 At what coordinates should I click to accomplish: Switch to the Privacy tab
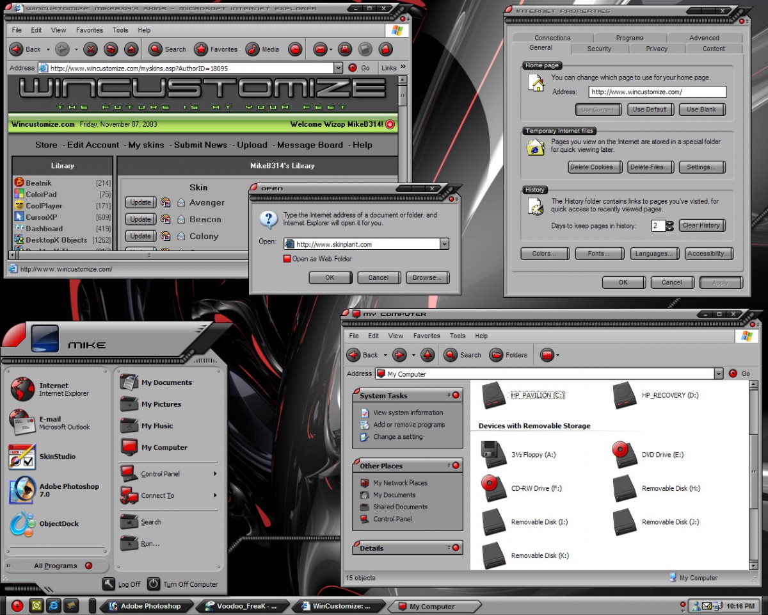click(657, 49)
